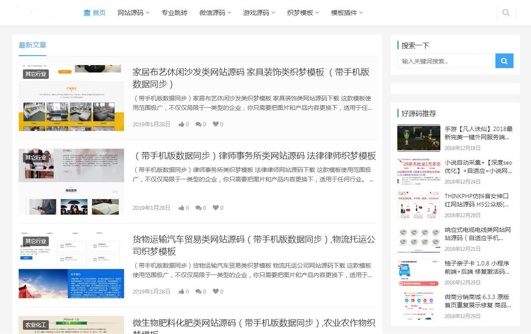Click 其它行业 tag on the sofa article
Viewport: 531px width, 334px height.
pyautogui.click(x=36, y=74)
